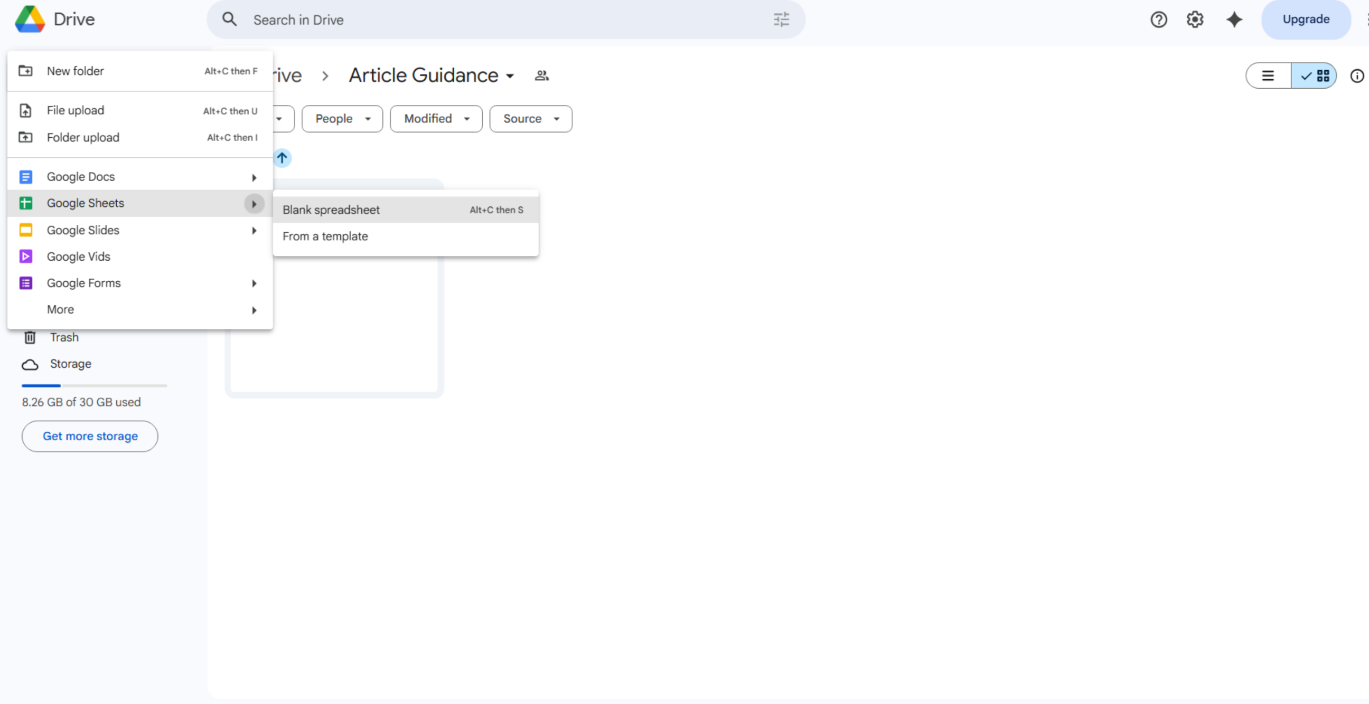Viewport: 1369px width, 704px height.
Task: Click the Google Docs icon
Action: click(25, 177)
